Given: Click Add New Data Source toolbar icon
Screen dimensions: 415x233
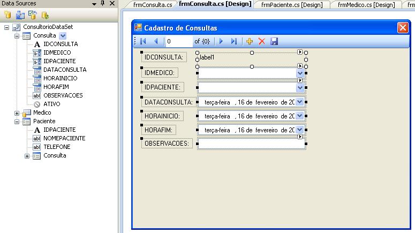Looking at the screenshot, I should point(7,16).
